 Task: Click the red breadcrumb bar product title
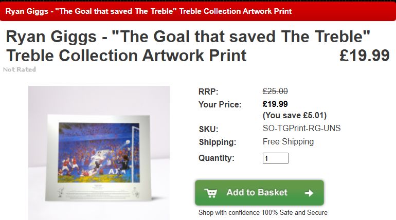(149, 11)
